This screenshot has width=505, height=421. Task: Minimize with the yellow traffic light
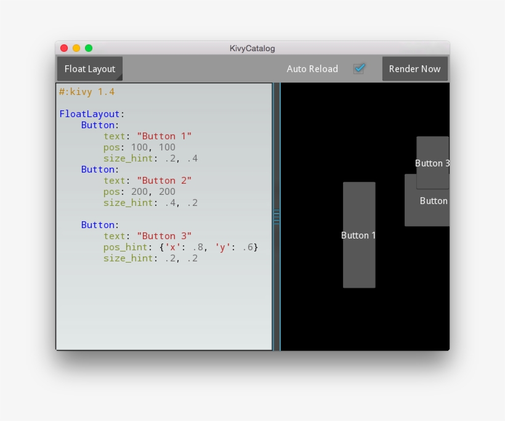click(76, 48)
